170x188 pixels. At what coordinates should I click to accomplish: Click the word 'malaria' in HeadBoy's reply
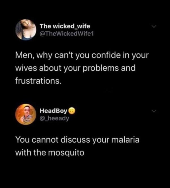tap(125, 140)
